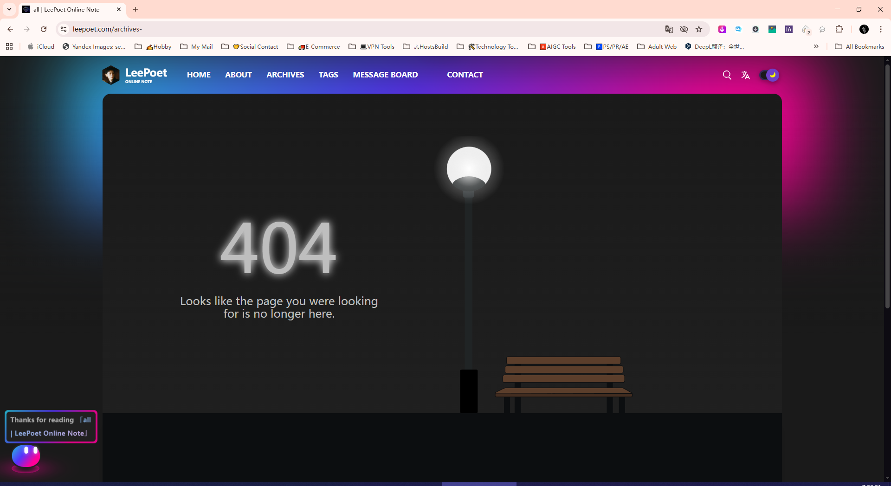Toggle the dark mode moon switch
The height and width of the screenshot is (486, 891).
pyautogui.click(x=769, y=75)
